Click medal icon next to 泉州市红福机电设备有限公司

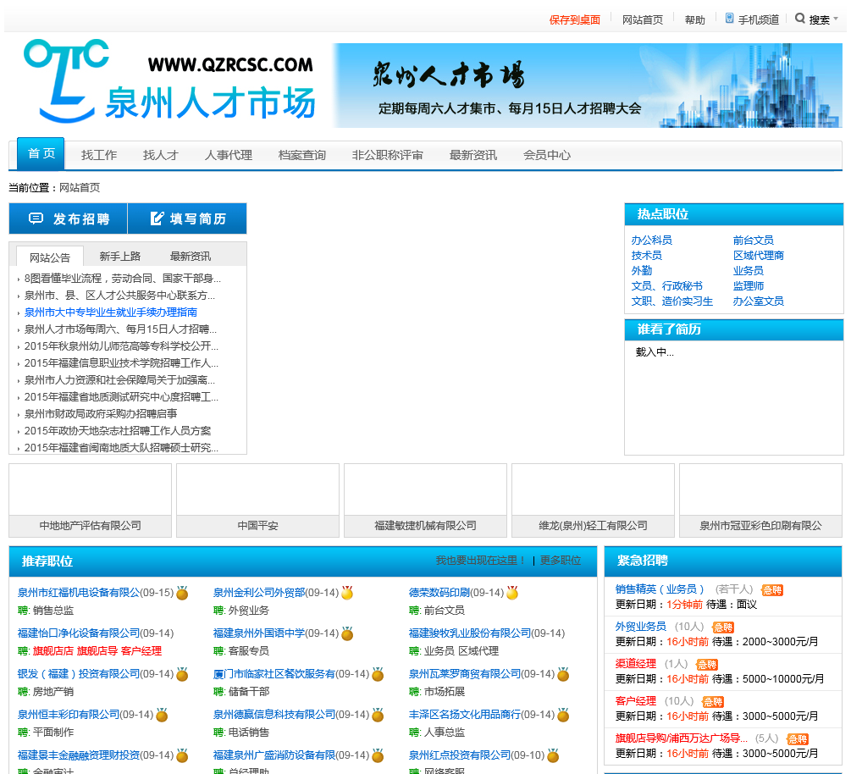[x=182, y=593]
